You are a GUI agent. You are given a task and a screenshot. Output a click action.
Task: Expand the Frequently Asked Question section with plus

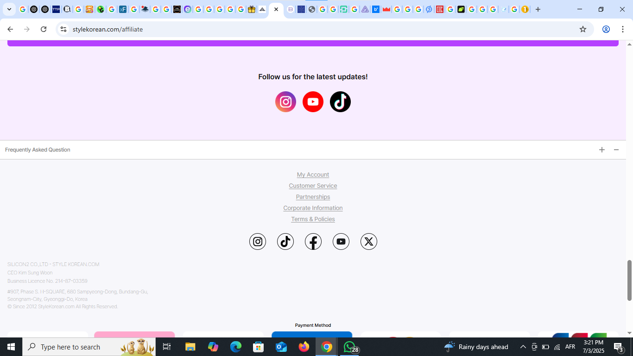602,150
